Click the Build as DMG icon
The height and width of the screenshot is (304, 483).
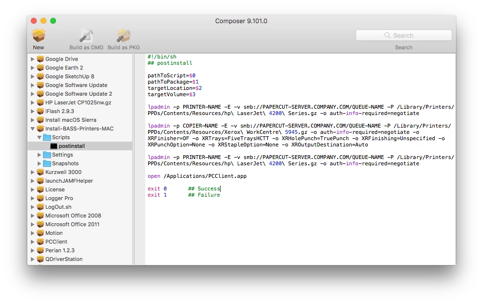click(86, 35)
